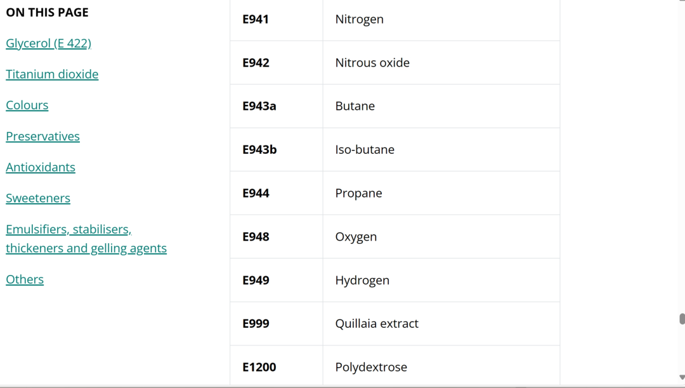The image size is (685, 388).
Task: Select the Nitrous oxide table cell
Action: [372, 63]
